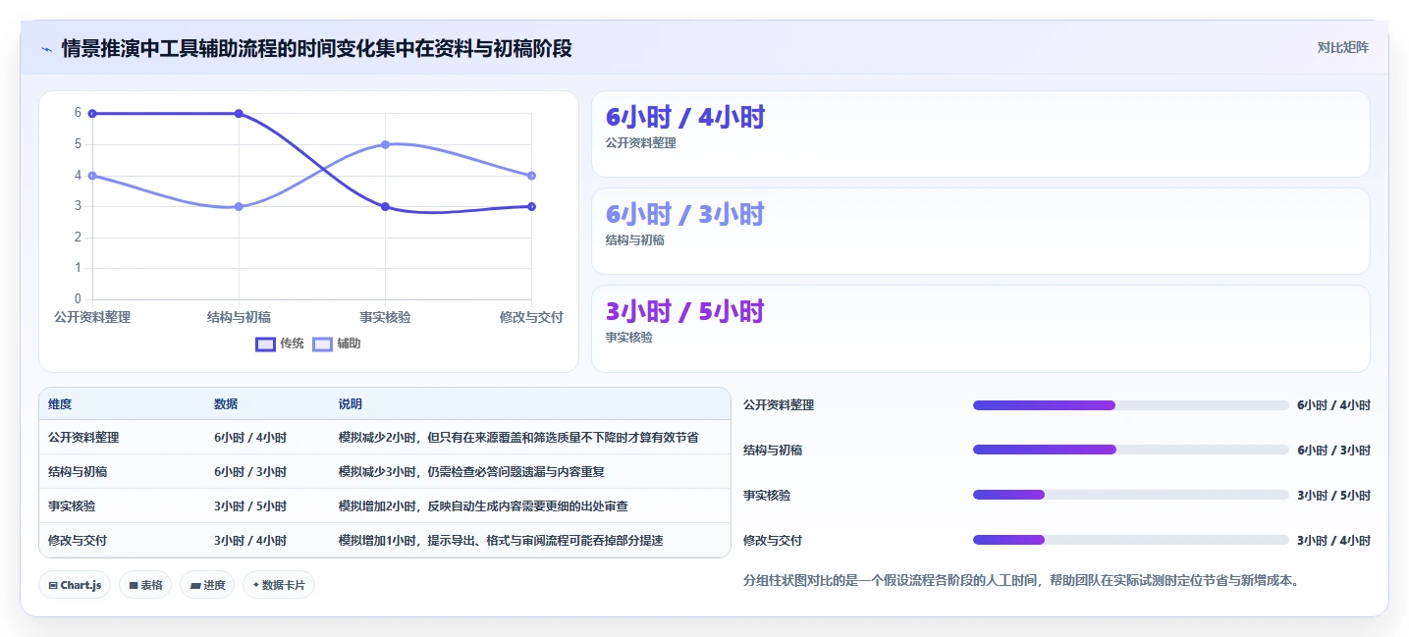
Task: Click the description starting 模拟减少2小时
Action: [518, 438]
